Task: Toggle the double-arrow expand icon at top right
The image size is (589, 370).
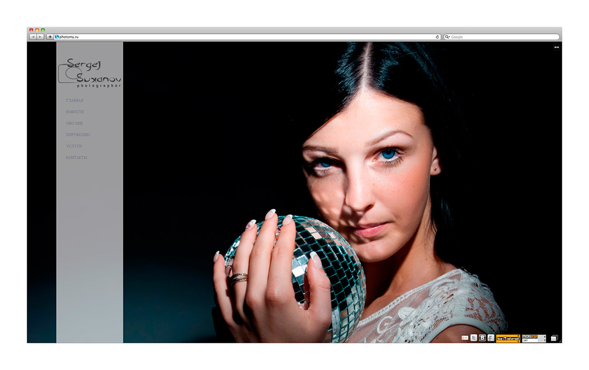Action: (x=556, y=47)
